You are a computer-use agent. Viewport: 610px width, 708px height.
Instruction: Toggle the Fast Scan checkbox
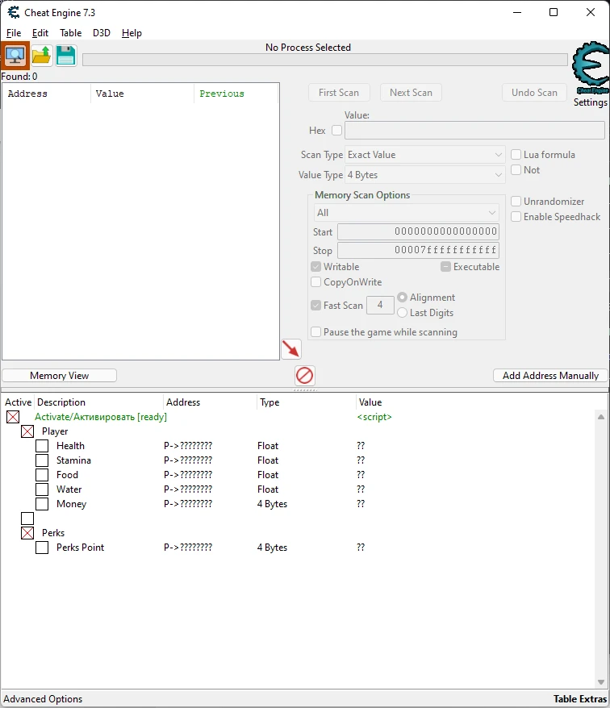point(315,306)
